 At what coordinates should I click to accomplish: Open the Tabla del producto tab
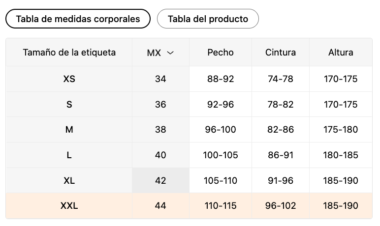click(x=208, y=19)
